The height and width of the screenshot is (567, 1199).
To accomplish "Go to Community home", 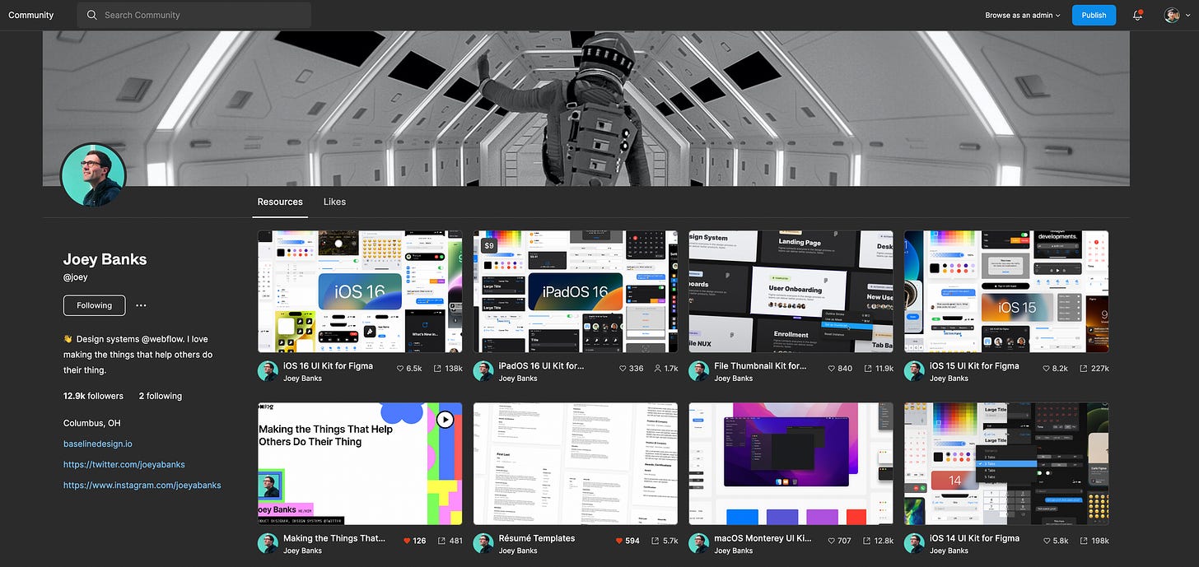I will 31,15.
